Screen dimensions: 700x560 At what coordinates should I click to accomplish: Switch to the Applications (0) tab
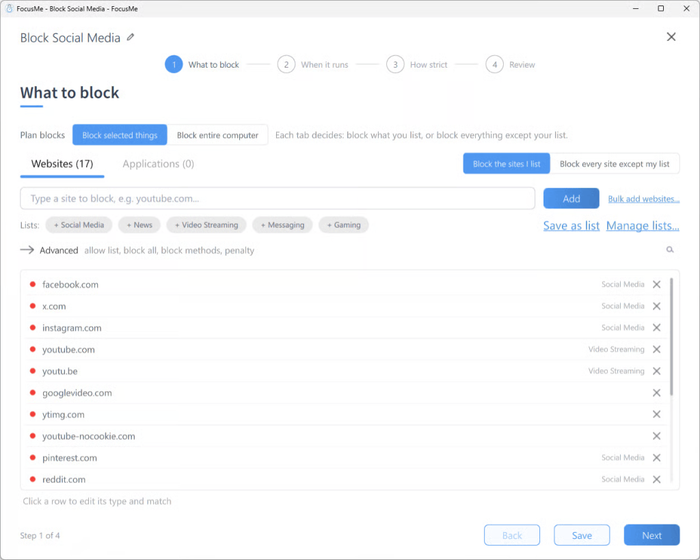158,164
